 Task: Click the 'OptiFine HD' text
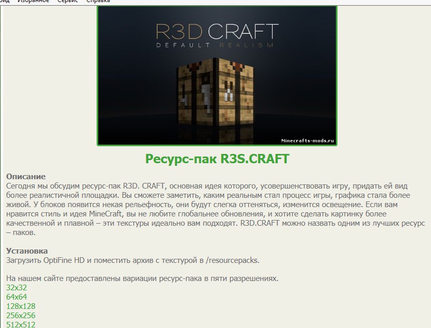[64, 260]
